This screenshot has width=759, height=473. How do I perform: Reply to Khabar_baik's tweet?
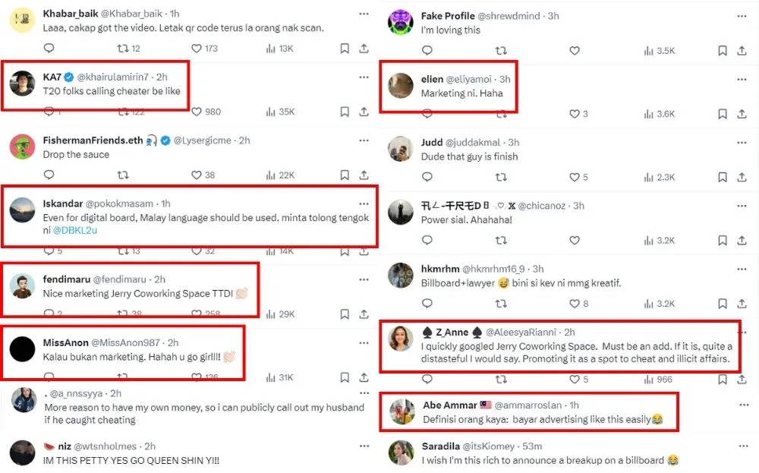click(x=49, y=49)
